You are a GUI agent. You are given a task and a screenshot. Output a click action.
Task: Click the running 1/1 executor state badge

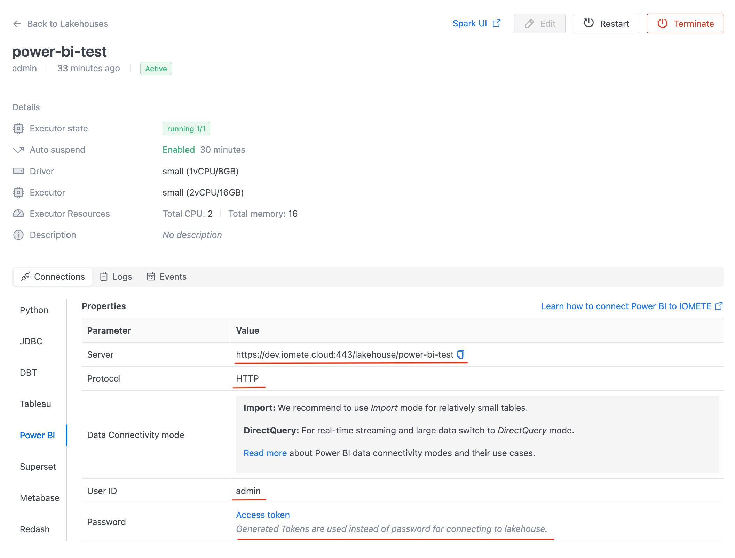coord(186,129)
